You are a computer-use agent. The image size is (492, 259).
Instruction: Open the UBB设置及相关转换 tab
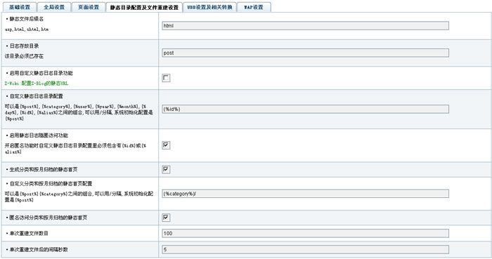[209, 7]
